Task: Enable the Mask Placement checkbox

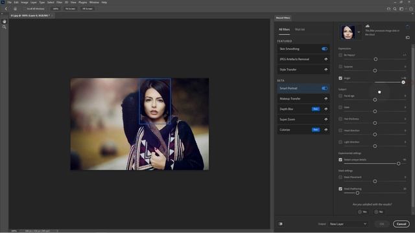Action: pos(340,177)
